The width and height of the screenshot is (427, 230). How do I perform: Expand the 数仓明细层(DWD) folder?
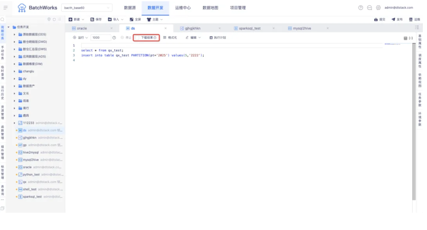pyautogui.click(x=14, y=42)
